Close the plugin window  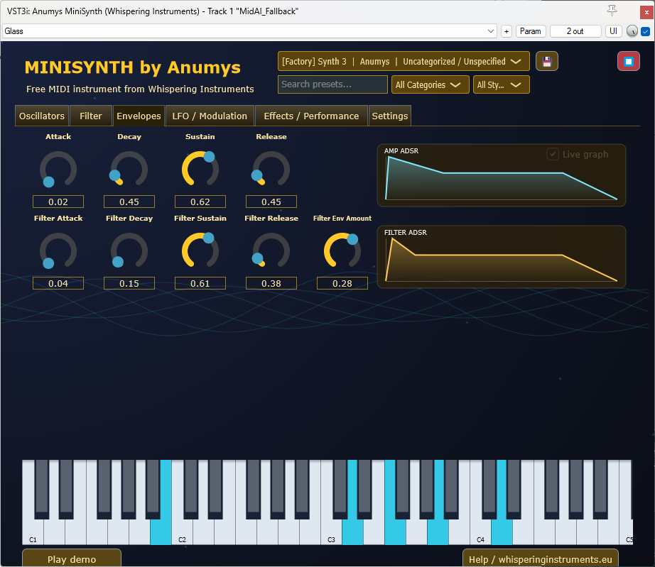pos(646,12)
